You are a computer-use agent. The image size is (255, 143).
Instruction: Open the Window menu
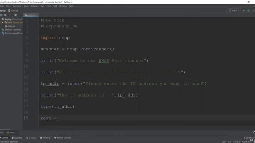click(x=63, y=6)
